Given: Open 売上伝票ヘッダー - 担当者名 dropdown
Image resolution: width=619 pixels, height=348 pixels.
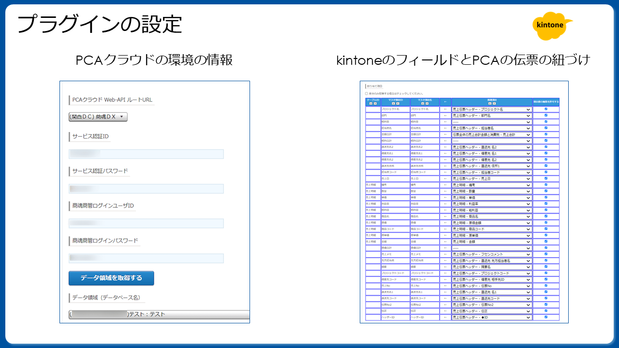Looking at the screenshot, I should 492,128.
